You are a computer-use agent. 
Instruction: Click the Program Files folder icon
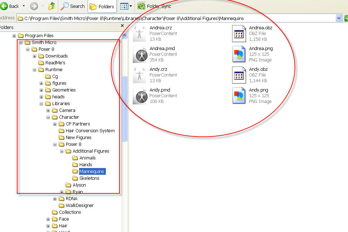point(21,36)
